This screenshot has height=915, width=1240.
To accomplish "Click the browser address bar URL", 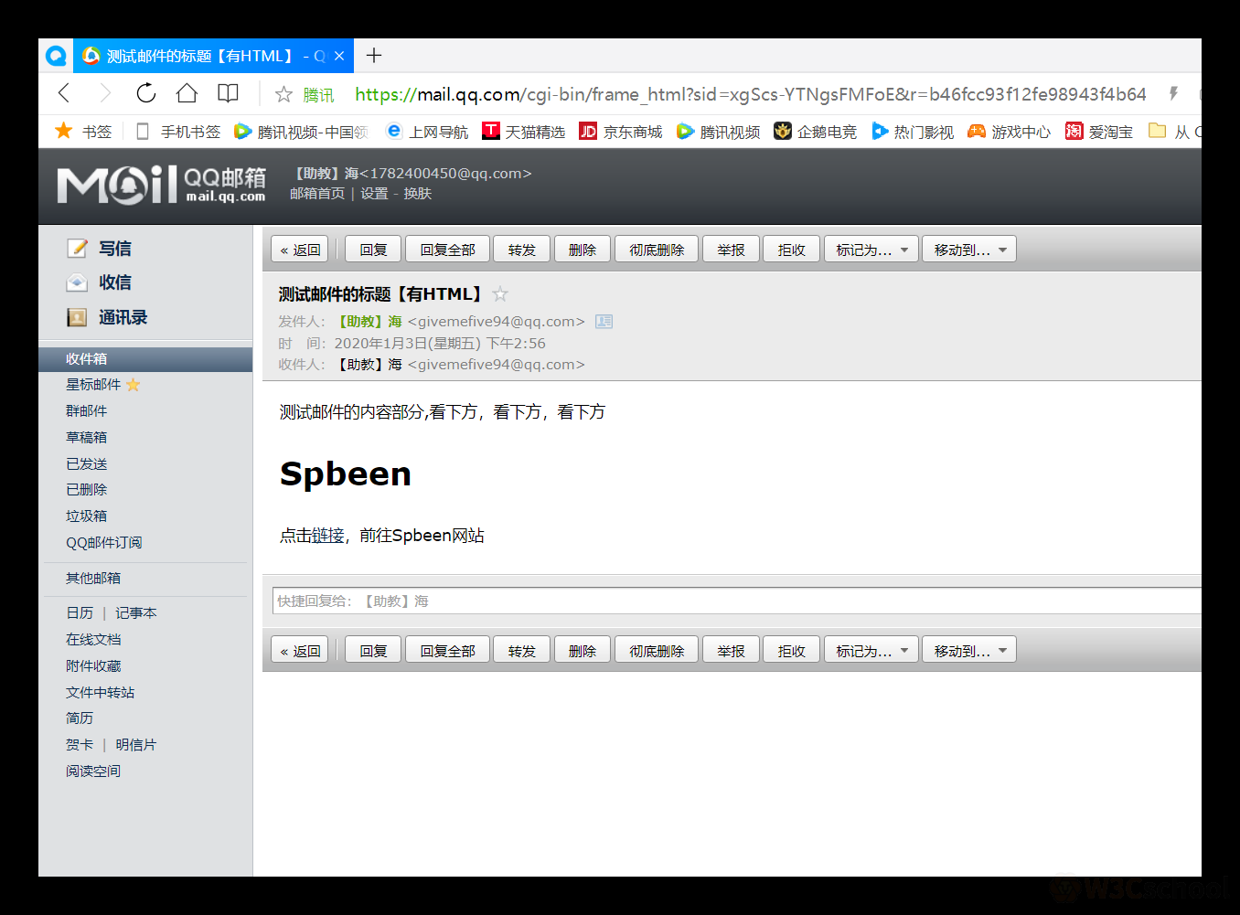I will [750, 94].
